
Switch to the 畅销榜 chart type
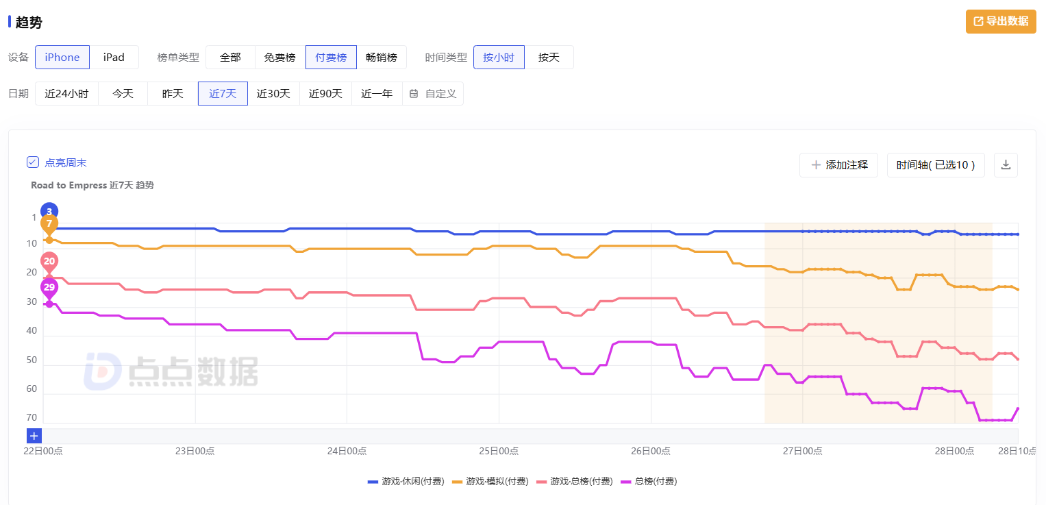click(x=381, y=58)
